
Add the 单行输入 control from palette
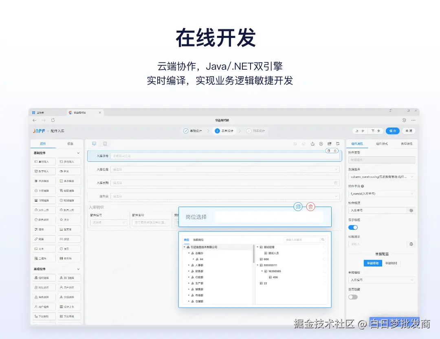44,162
